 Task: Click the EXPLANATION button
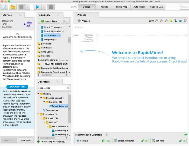pyautogui.click(x=17, y=87)
